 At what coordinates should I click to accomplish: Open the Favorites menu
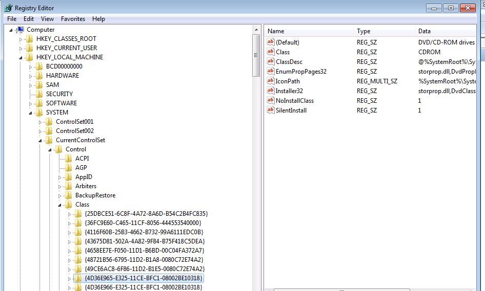(73, 19)
